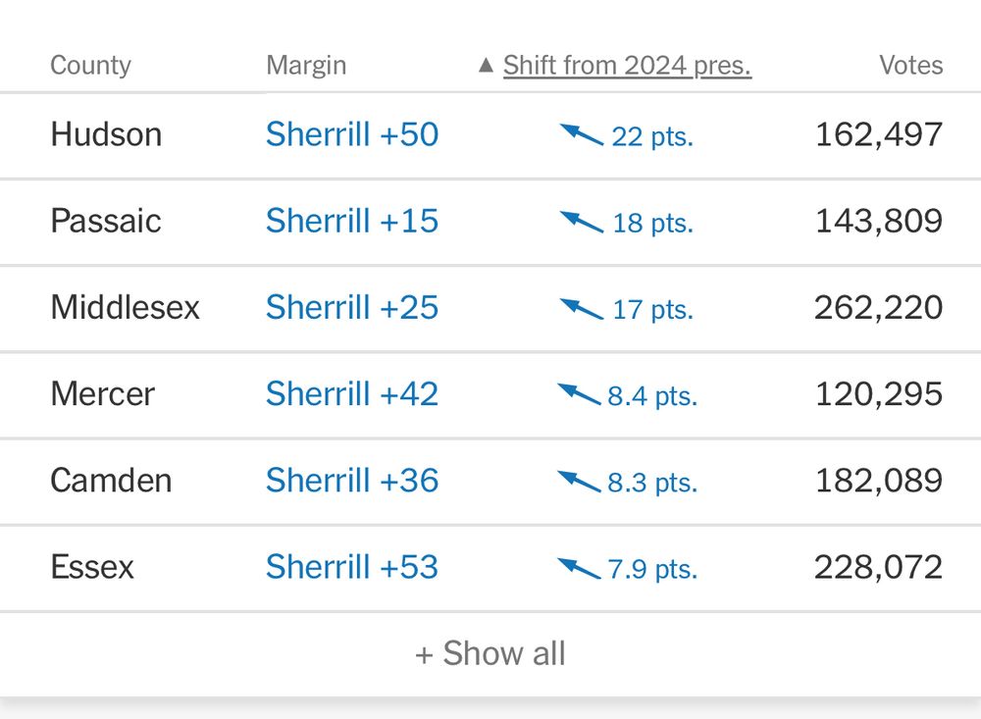
Task: Click the shift arrow icon for Middlesex
Action: (x=581, y=308)
